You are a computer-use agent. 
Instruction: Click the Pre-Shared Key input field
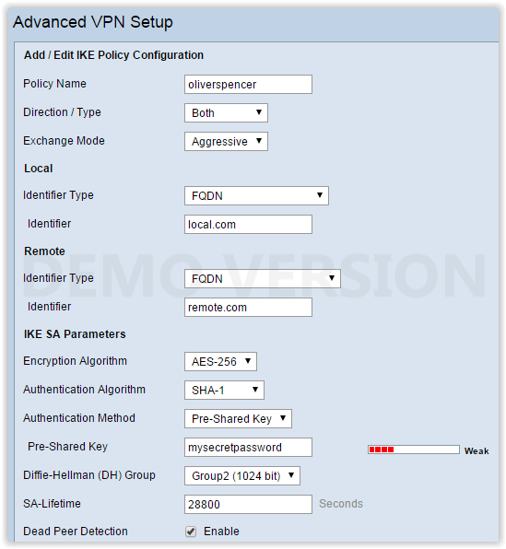point(248,447)
